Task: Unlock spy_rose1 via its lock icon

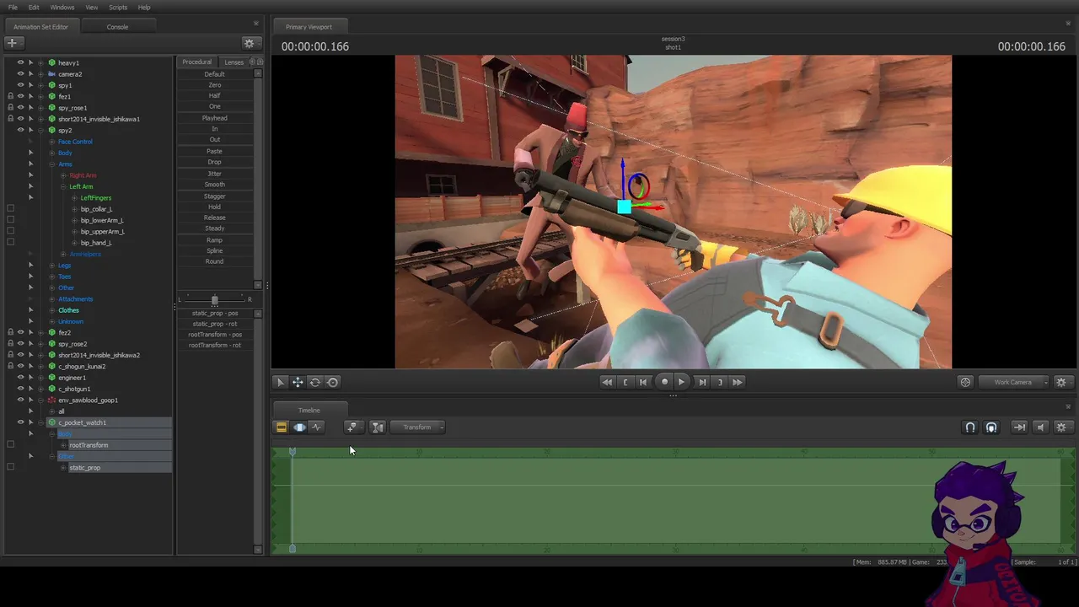Action: click(x=10, y=108)
